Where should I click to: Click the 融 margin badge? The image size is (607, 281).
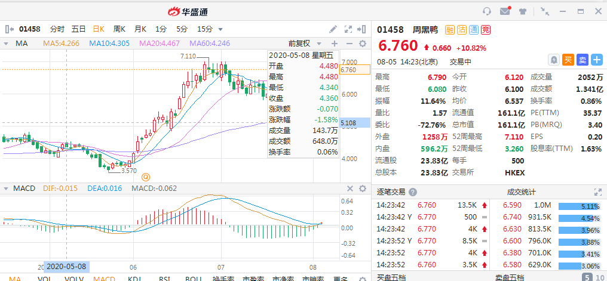pos(450,30)
